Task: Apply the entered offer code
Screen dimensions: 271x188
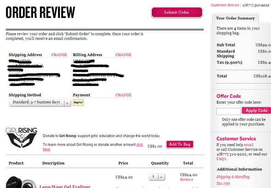Action: (256, 110)
